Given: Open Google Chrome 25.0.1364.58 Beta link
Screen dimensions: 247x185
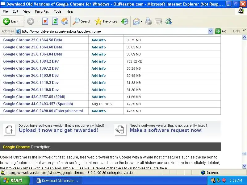Looking at the screenshot, I should pos(33,40).
